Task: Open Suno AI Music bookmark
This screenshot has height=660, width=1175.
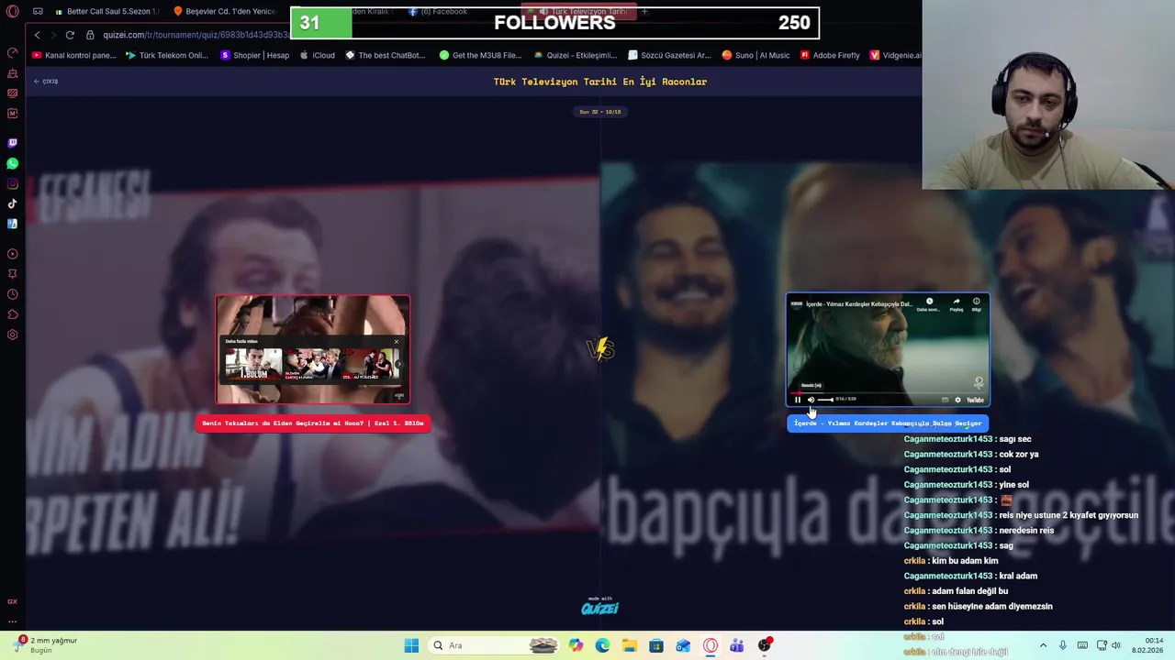Action: pyautogui.click(x=755, y=55)
